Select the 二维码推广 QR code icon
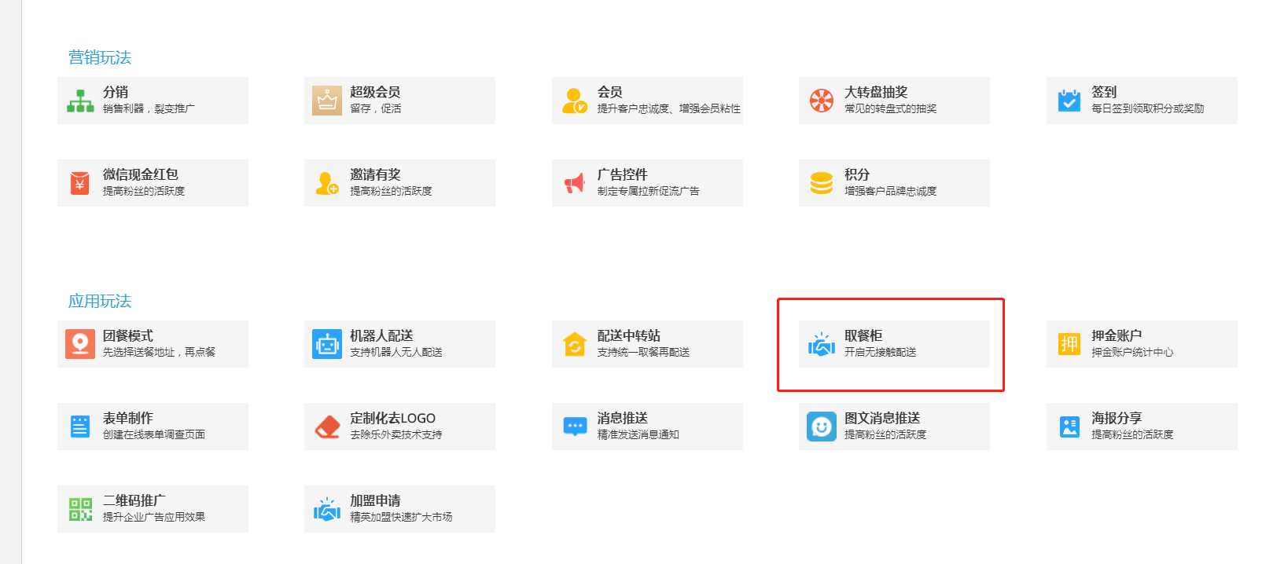1262x564 pixels. point(80,509)
